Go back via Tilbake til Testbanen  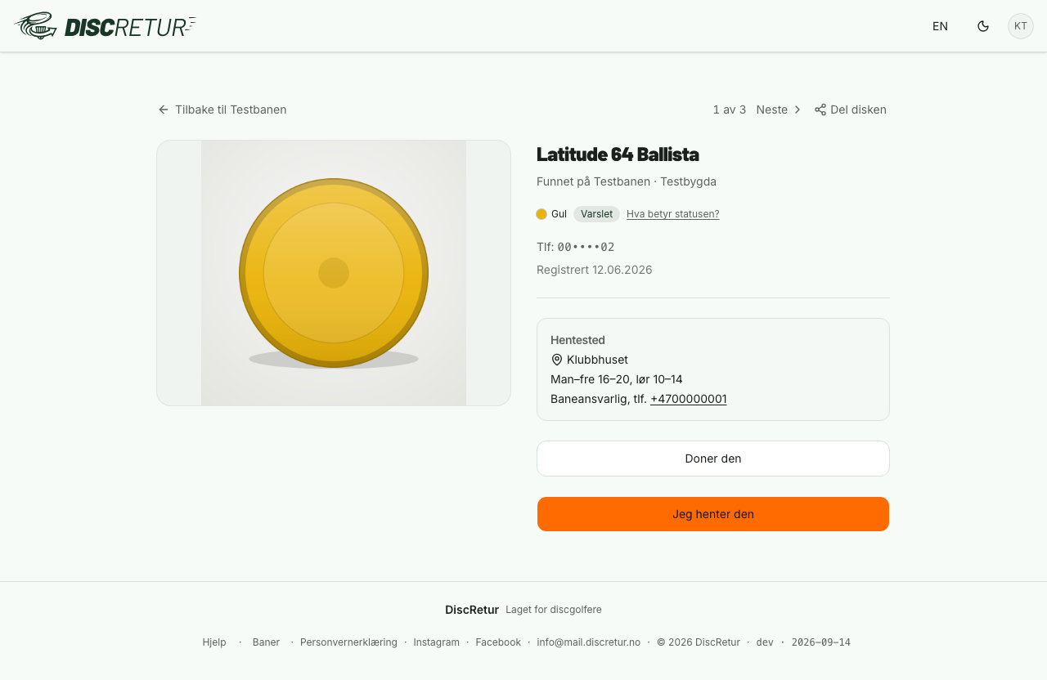(x=222, y=110)
